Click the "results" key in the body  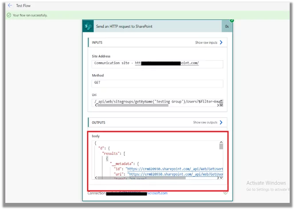click(x=111, y=154)
